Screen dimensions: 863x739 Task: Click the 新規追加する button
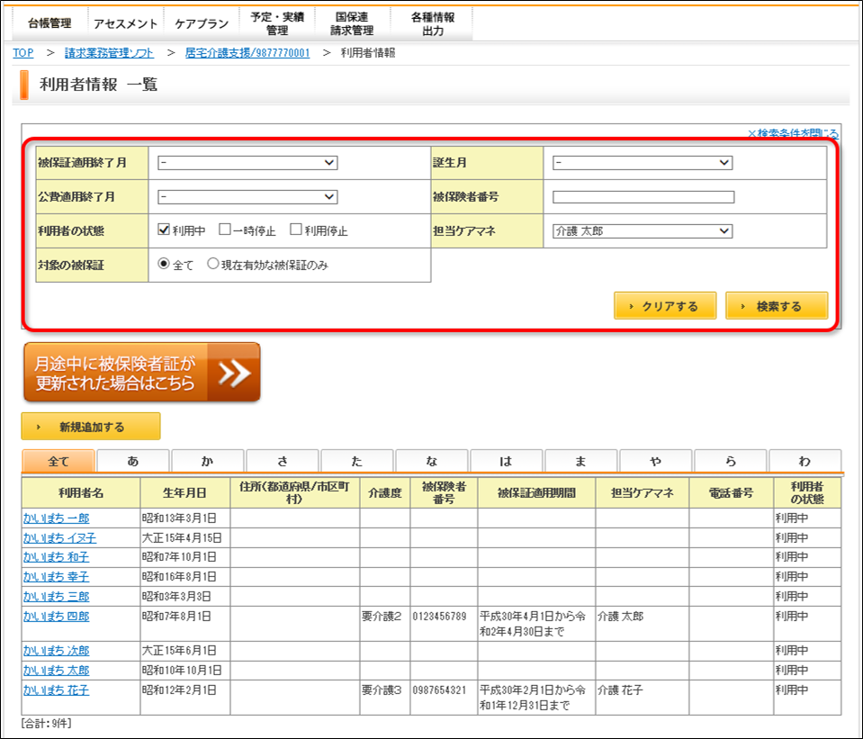pyautogui.click(x=91, y=427)
